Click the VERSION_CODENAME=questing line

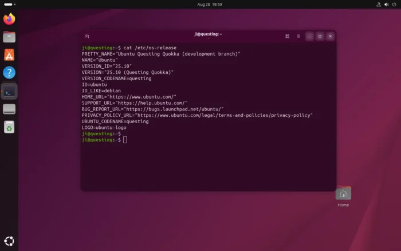pos(116,79)
